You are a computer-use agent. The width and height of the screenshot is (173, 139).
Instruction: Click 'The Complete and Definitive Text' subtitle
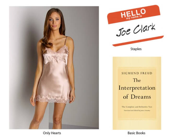point(137,107)
